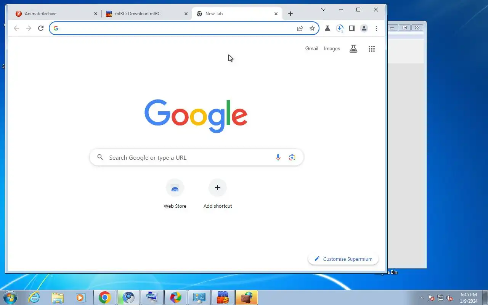Screen dimensions: 488x305
Task: Search by image with Lens icon
Action: point(292,157)
